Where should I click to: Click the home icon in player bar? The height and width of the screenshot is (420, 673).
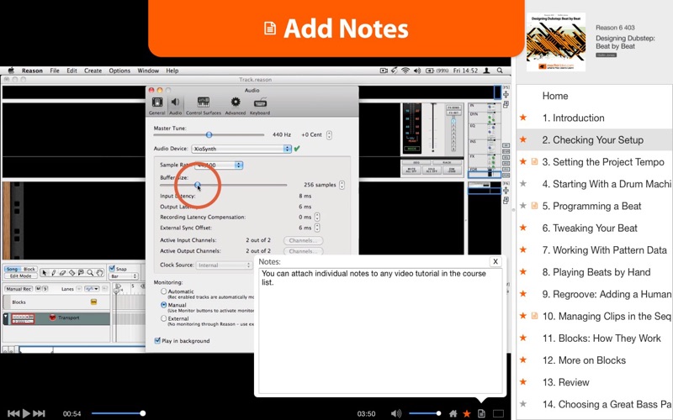(x=453, y=413)
